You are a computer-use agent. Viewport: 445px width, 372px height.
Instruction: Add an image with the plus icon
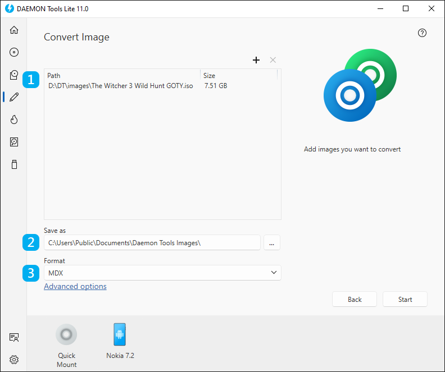256,60
